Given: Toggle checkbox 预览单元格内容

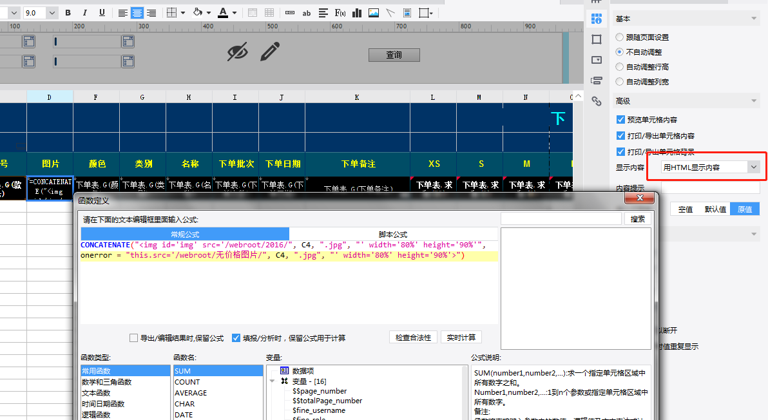Looking at the screenshot, I should pyautogui.click(x=620, y=119).
